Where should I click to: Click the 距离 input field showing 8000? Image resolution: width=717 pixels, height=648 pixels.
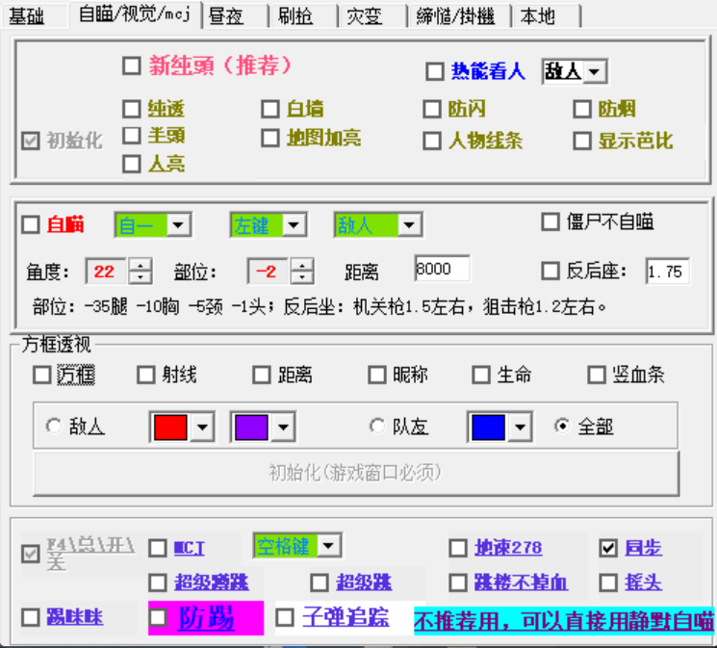coord(441,270)
